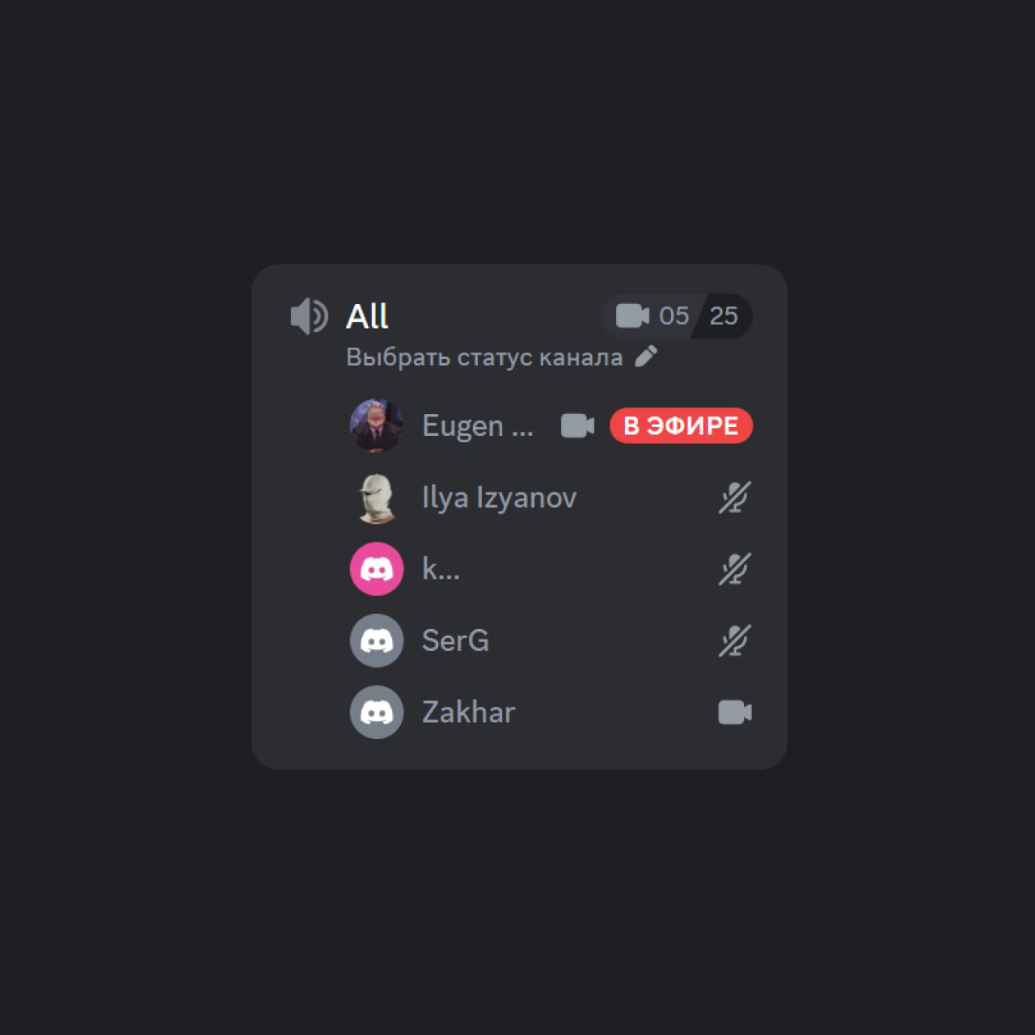Click the В ЭФИРЕ live badge

(x=681, y=425)
